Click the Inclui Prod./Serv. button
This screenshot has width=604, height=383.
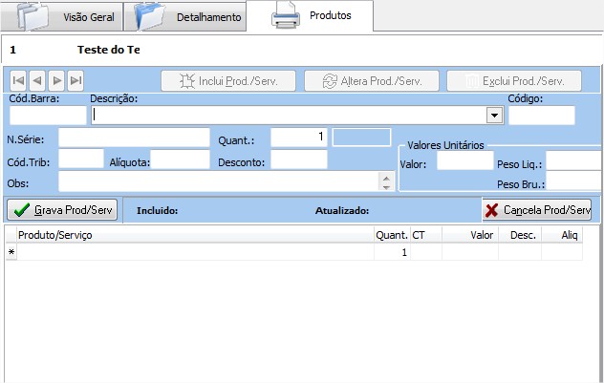227,81
